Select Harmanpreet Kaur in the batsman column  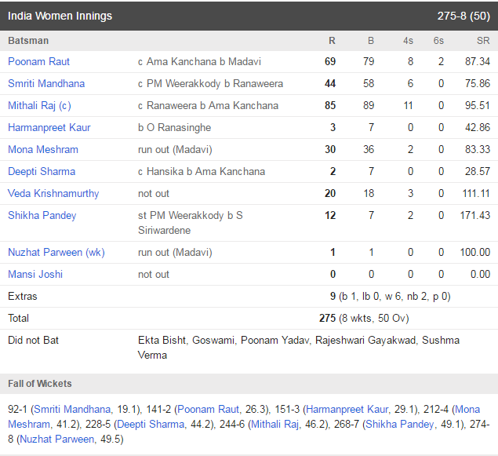click(x=49, y=127)
